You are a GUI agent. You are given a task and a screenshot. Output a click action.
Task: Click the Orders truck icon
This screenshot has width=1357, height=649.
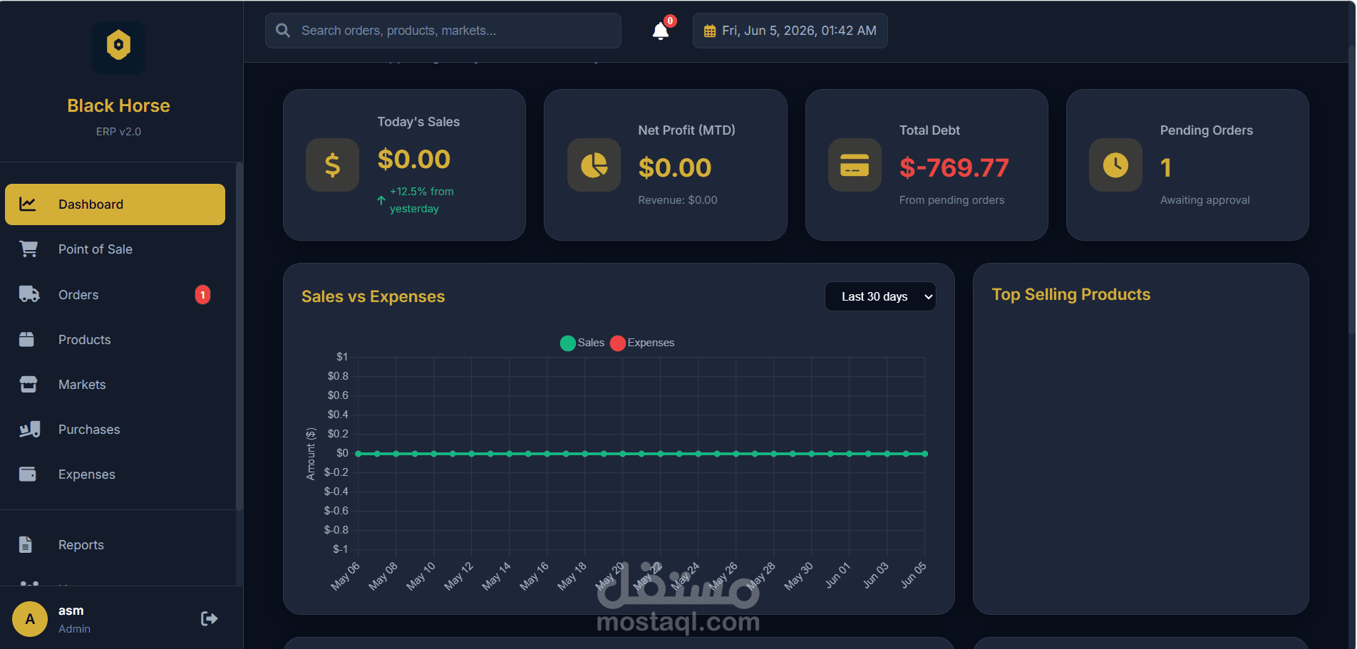point(29,294)
